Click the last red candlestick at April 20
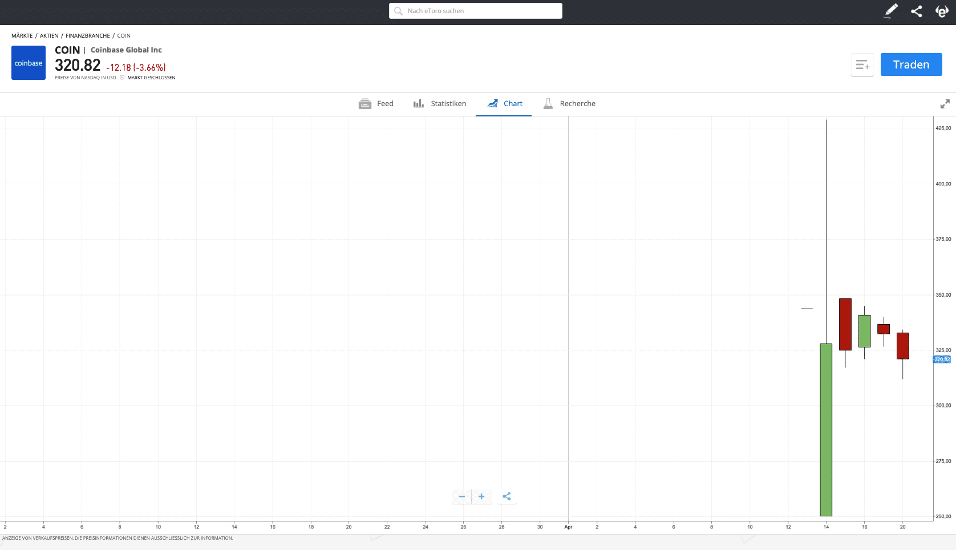 903,346
